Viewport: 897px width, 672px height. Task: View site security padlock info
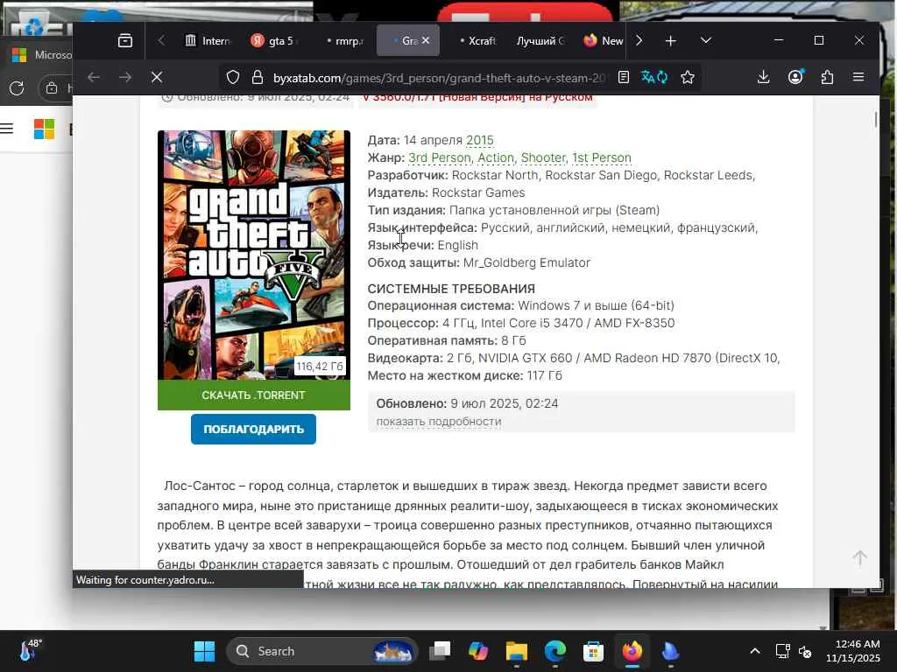click(x=258, y=77)
